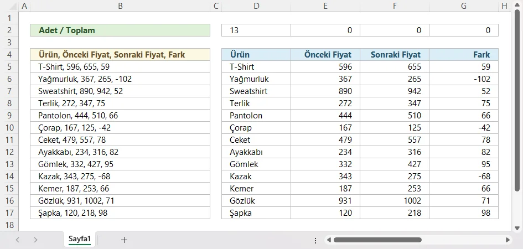Click the horizontal scrollbar left arrow

coord(328,240)
